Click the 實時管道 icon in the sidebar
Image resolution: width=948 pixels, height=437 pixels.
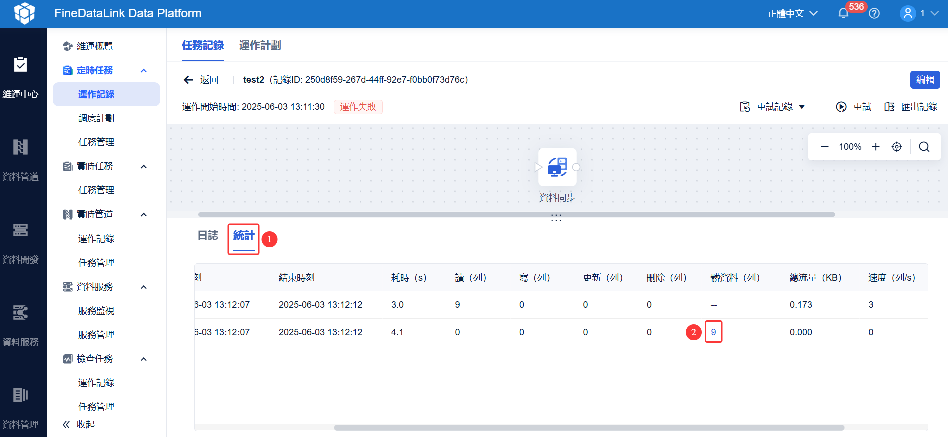pos(67,214)
